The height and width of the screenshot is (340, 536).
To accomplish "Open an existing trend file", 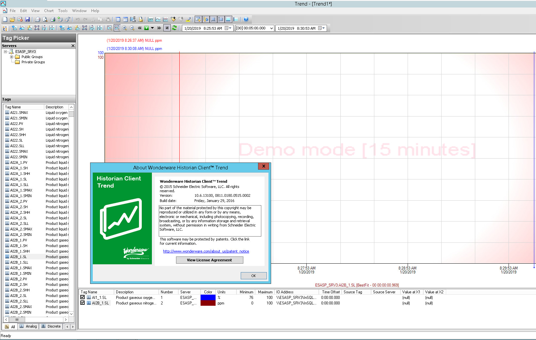I will (x=12, y=19).
